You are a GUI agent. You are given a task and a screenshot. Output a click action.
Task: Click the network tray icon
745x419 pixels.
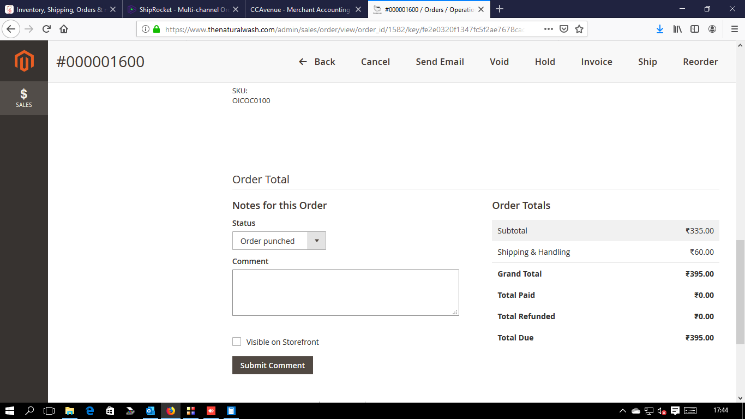(x=649, y=411)
